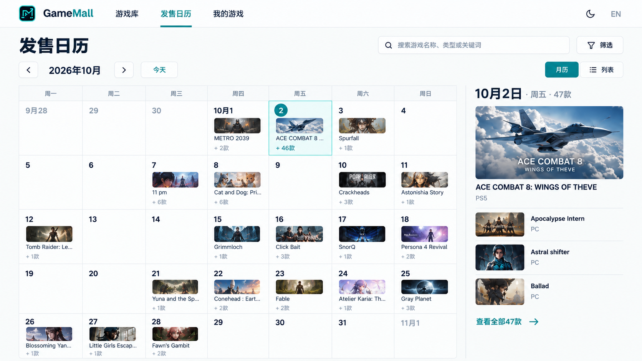Open Spurfall thumbnail on Oct 3
The image size is (642, 361).
point(362,125)
